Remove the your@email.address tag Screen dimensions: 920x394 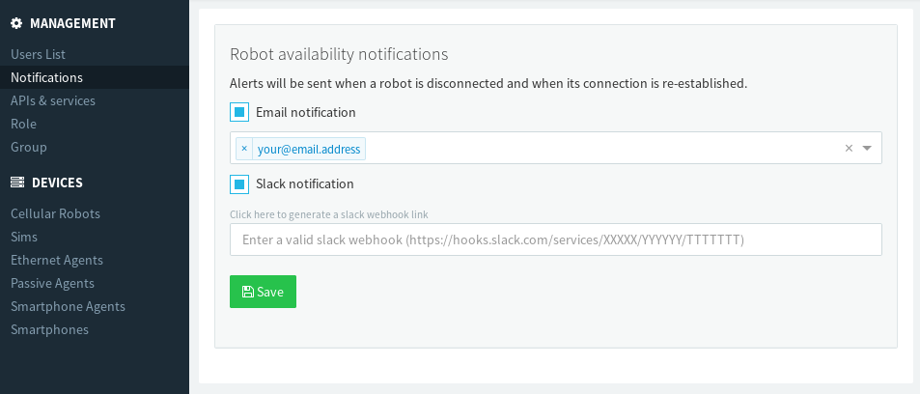pos(244,149)
